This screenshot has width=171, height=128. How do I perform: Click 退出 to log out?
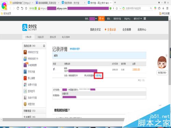tap(108, 18)
